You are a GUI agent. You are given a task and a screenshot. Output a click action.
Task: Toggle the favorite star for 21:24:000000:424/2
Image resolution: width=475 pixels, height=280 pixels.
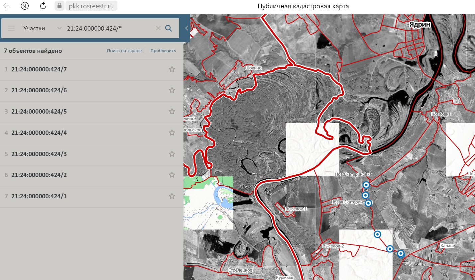(x=172, y=175)
